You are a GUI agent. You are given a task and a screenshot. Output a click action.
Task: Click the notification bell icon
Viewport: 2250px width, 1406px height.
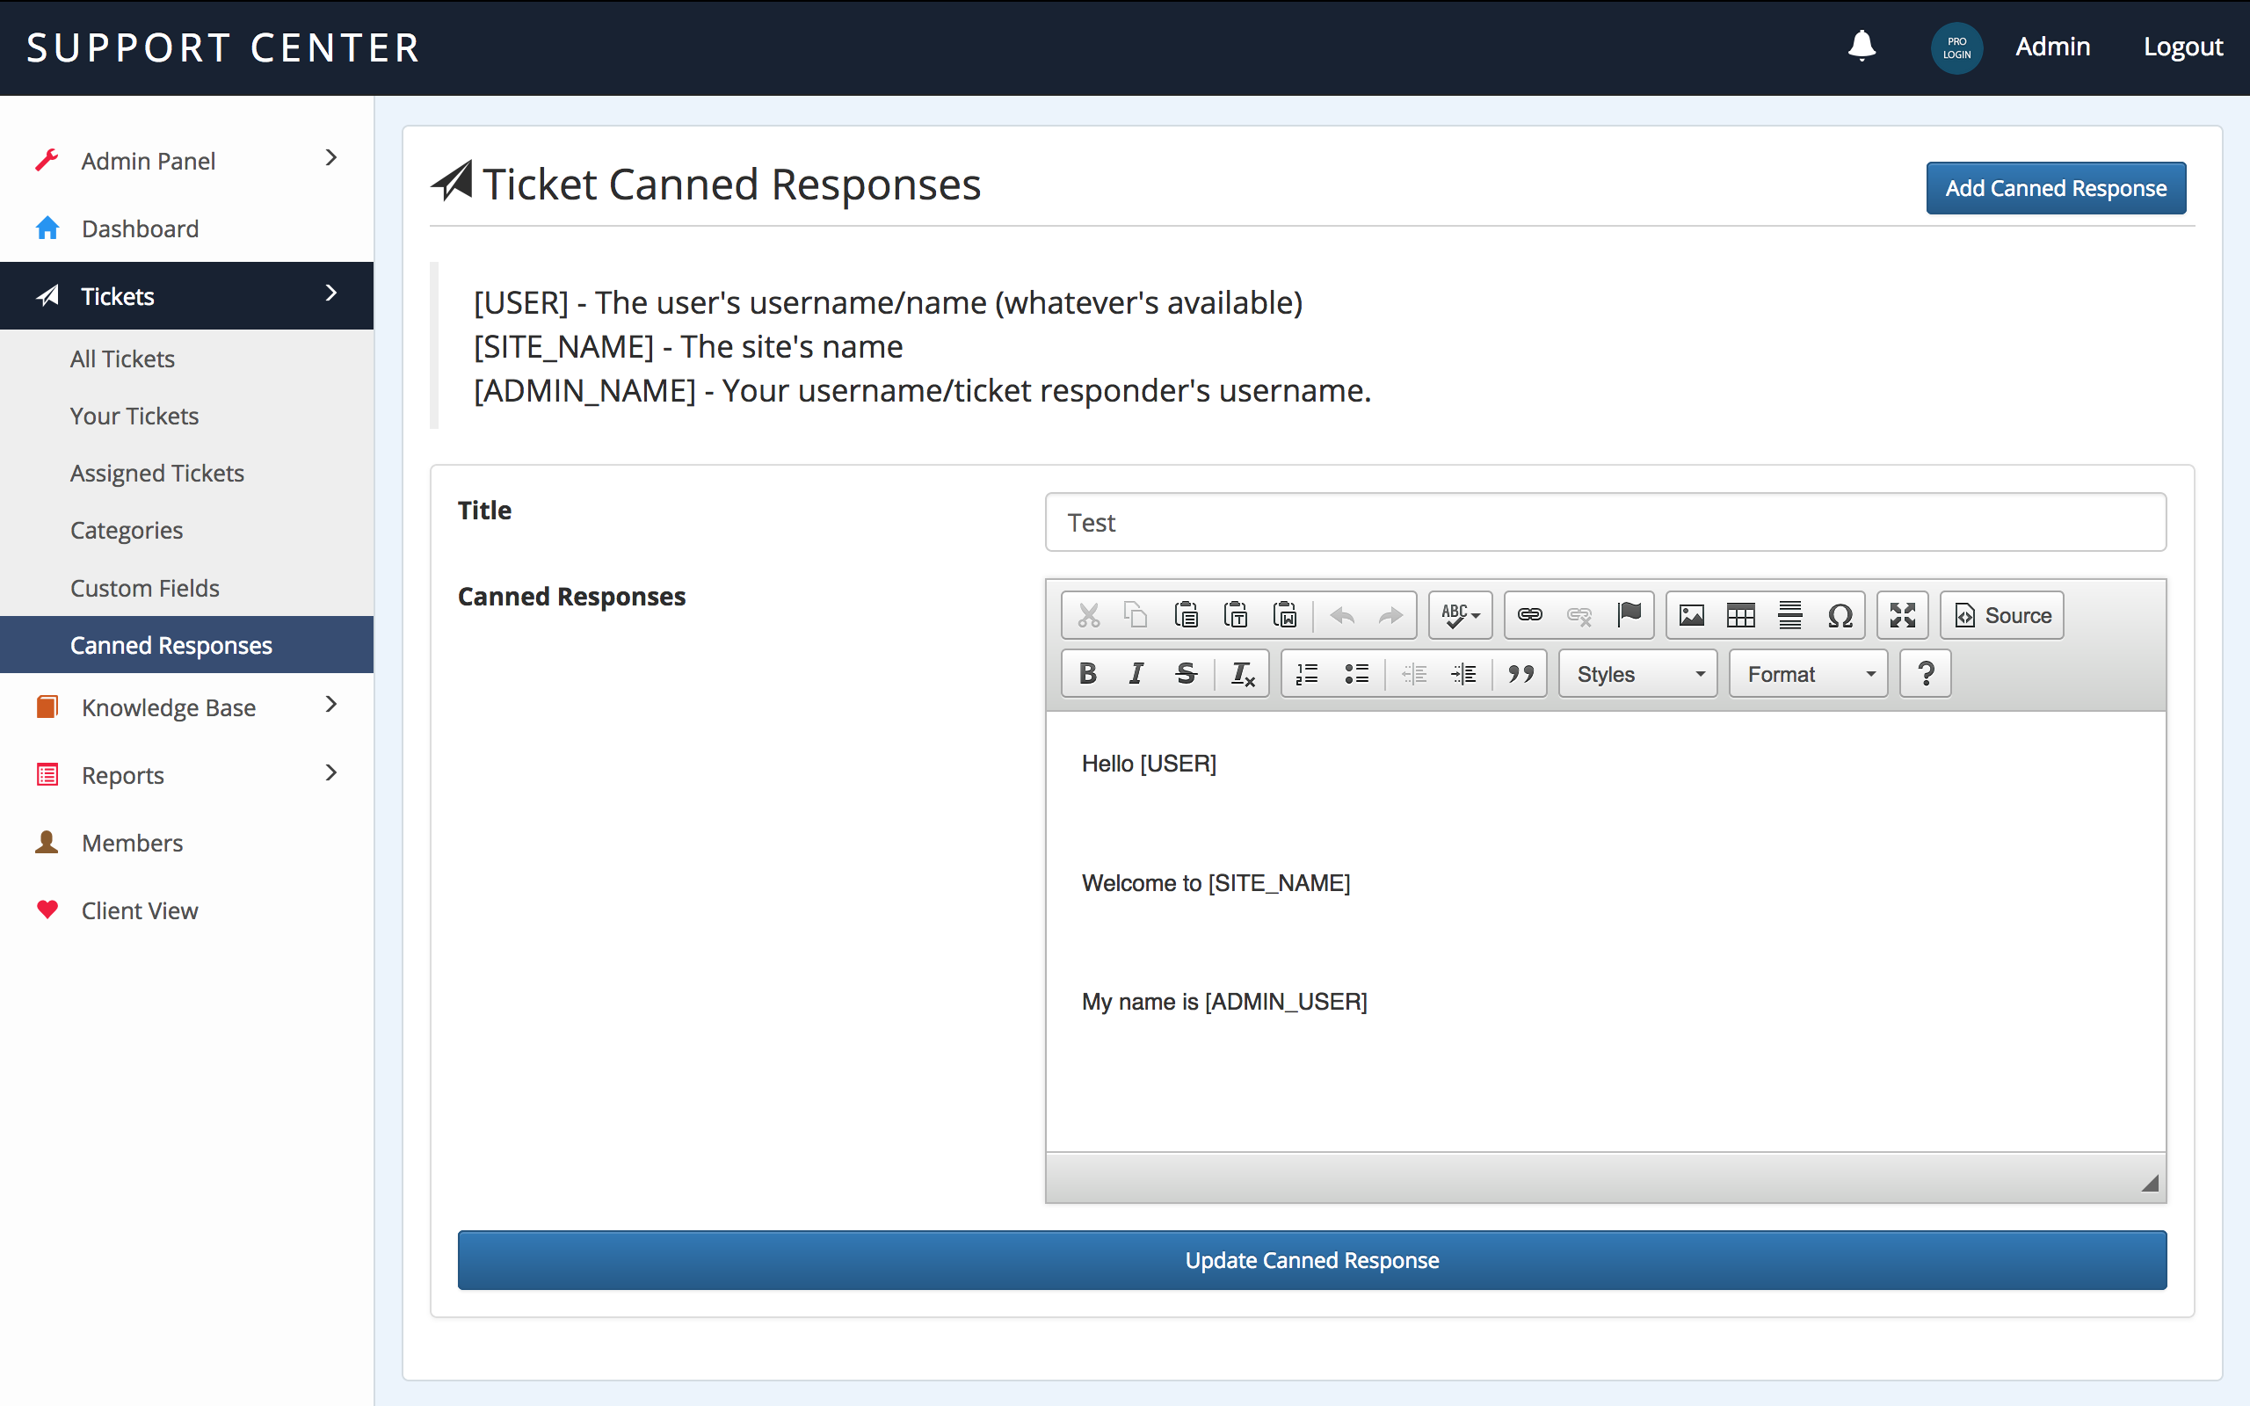click(x=1862, y=46)
